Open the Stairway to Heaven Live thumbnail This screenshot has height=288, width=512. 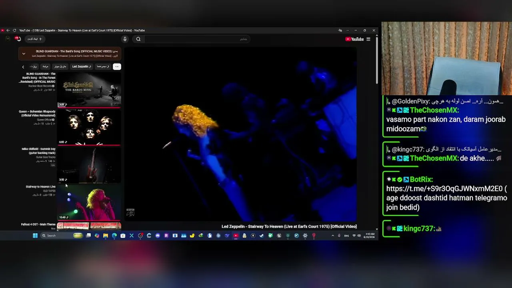tap(89, 203)
